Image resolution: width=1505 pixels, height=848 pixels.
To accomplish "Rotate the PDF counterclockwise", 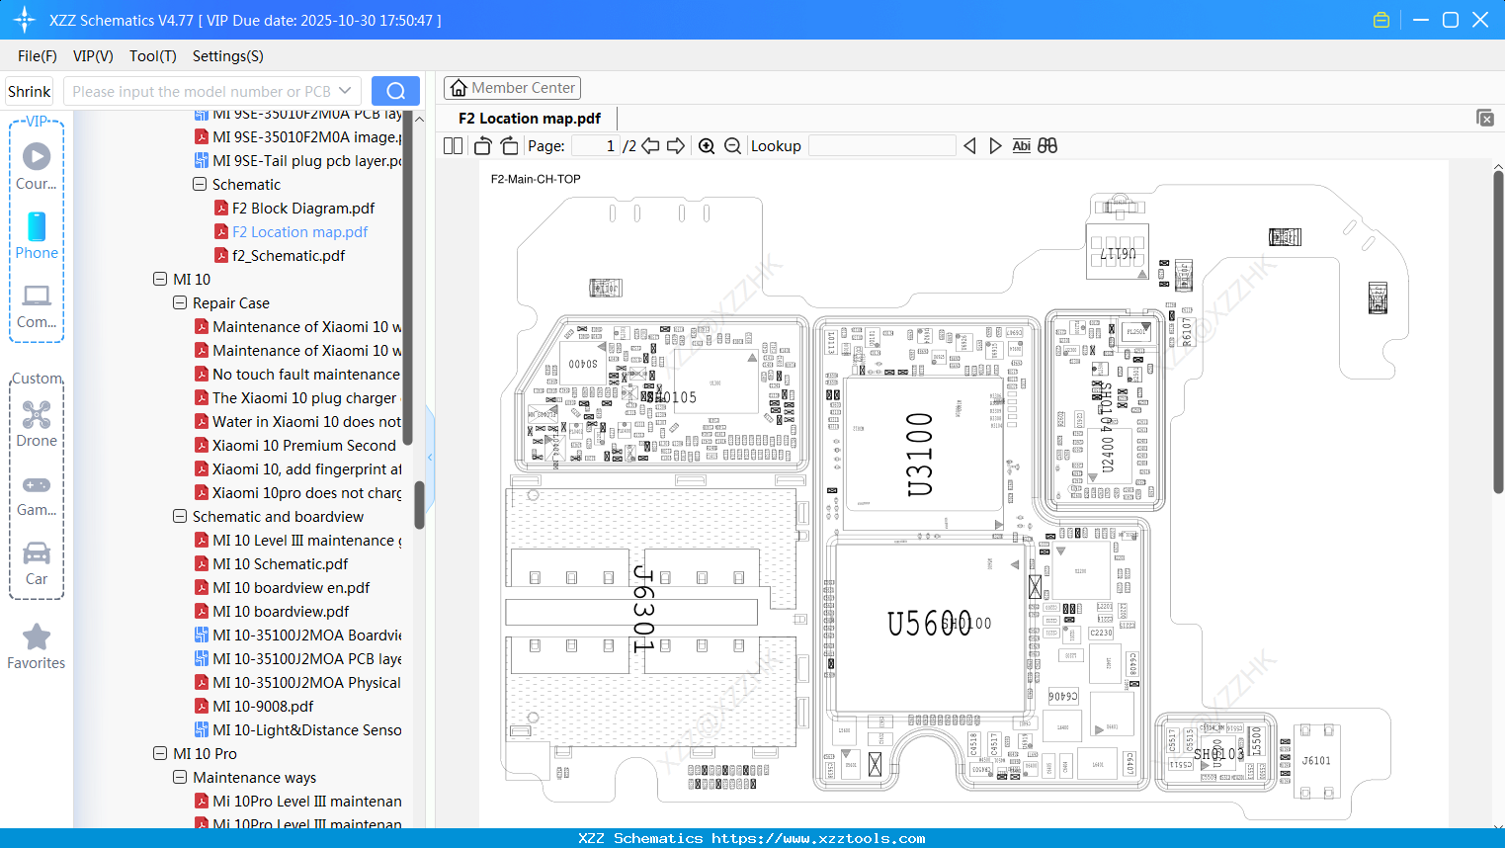I will (481, 145).
